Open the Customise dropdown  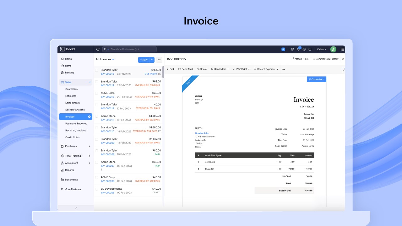(317, 79)
